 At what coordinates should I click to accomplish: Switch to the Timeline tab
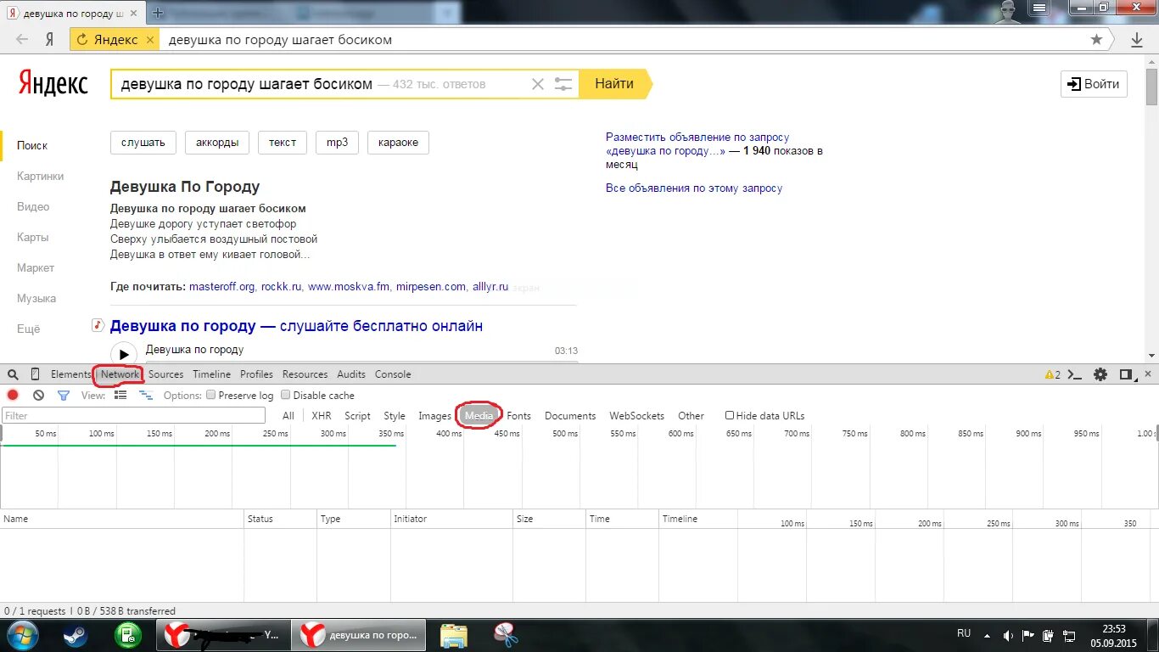pyautogui.click(x=211, y=374)
